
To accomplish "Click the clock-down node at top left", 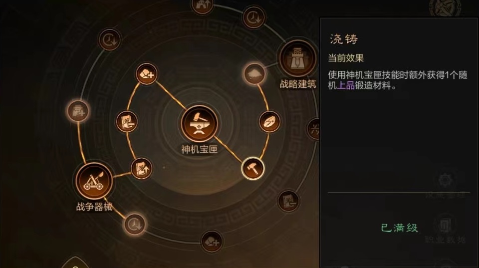I will pos(110,39).
